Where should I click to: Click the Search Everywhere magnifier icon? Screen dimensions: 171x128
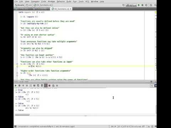[x=155, y=5]
